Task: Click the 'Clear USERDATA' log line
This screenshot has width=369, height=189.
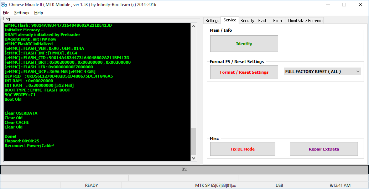Action: [21, 113]
